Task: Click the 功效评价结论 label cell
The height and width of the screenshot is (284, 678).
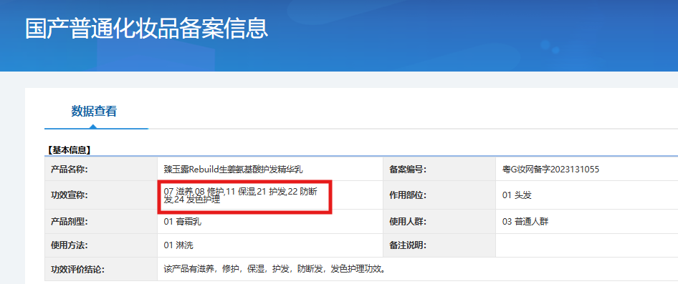Action: (102, 269)
